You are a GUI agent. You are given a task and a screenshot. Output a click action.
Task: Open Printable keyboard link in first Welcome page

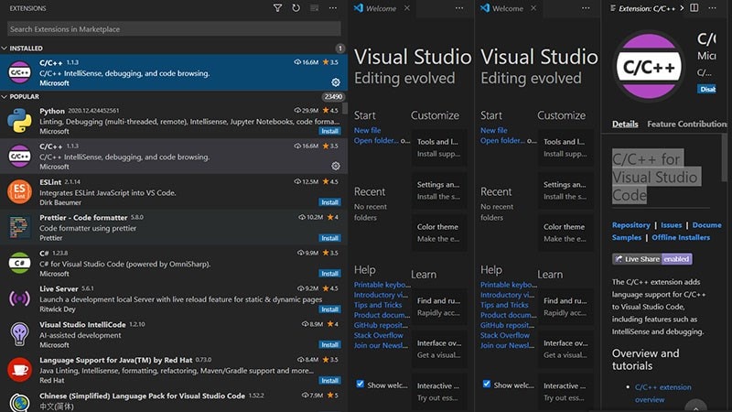pyautogui.click(x=382, y=285)
